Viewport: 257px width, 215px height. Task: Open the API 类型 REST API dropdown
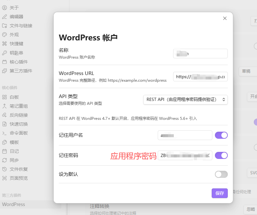coord(185,100)
